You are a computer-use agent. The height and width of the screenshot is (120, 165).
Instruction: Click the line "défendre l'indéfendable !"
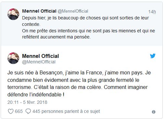point(36,95)
